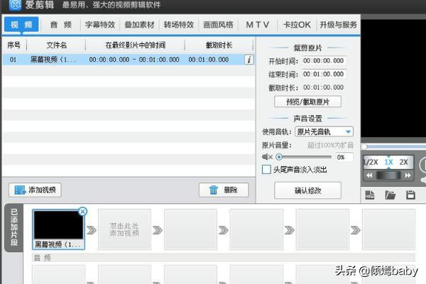Enable 头尾声音淡入淡出 checkbox

tap(266, 170)
